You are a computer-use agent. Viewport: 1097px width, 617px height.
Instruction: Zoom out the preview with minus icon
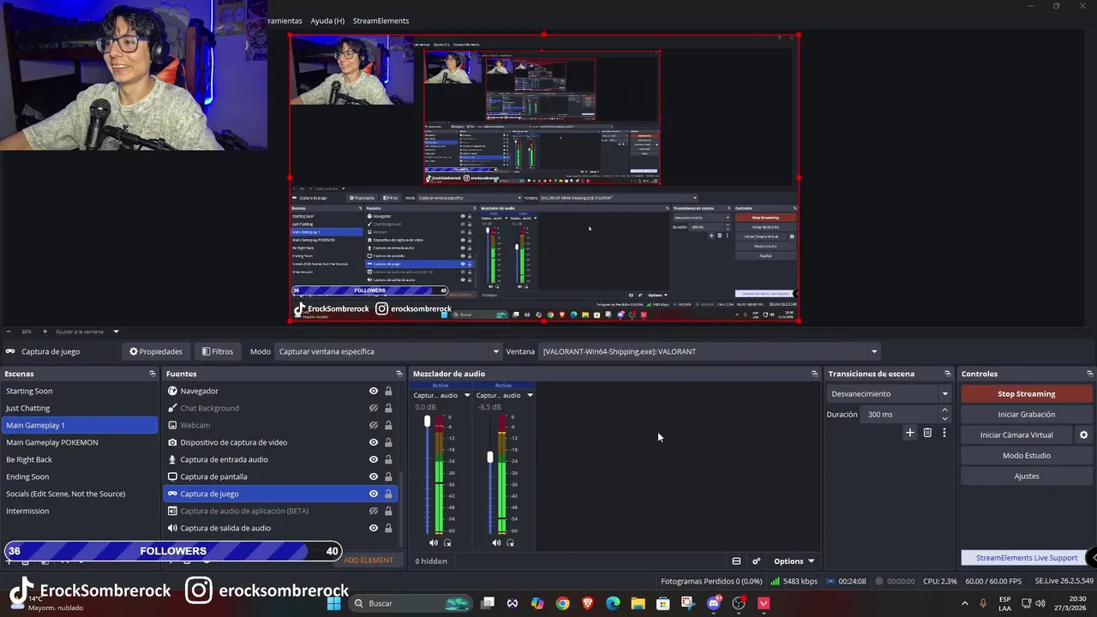pos(9,331)
